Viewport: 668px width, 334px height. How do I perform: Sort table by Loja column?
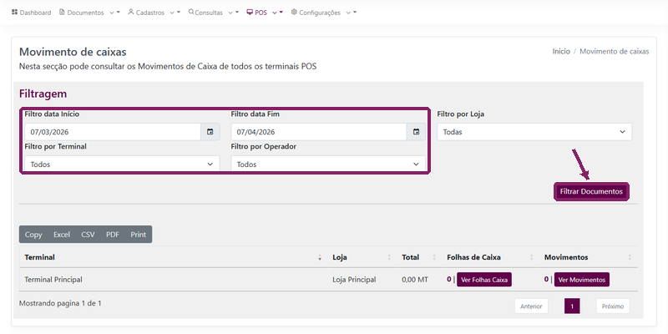pos(362,257)
